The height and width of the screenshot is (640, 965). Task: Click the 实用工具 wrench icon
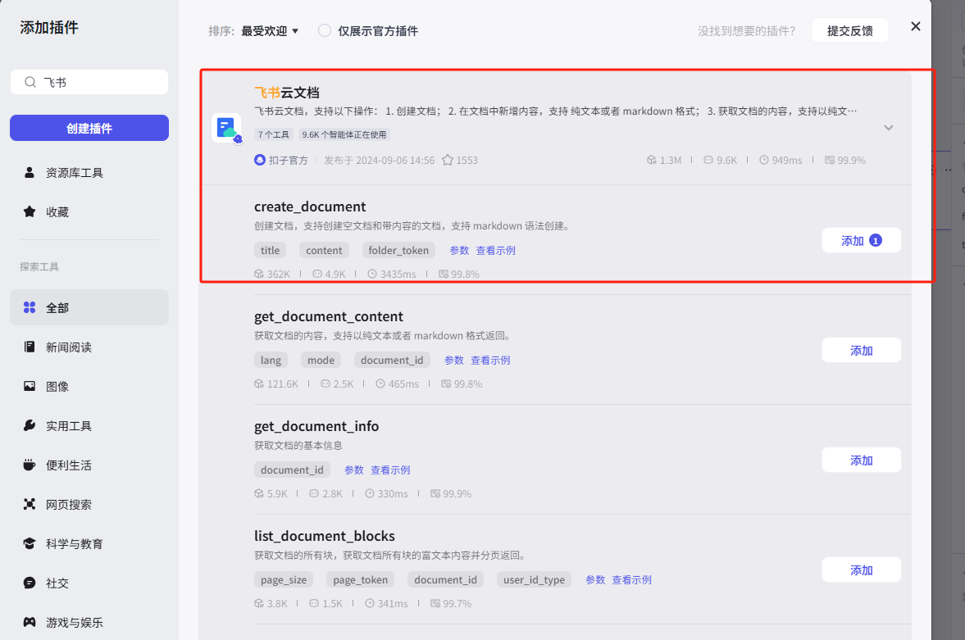[x=29, y=425]
